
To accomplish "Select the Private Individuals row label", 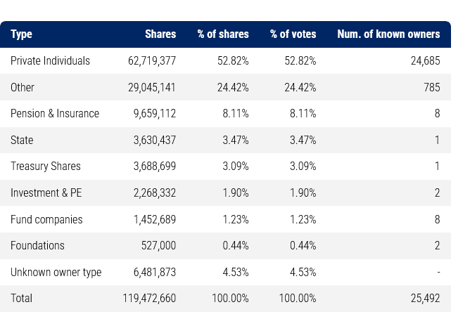I will coord(50,61).
